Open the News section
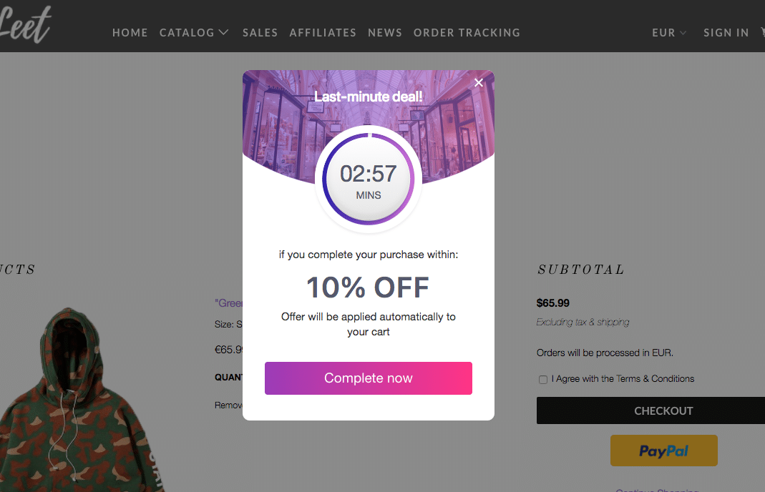 [x=385, y=32]
